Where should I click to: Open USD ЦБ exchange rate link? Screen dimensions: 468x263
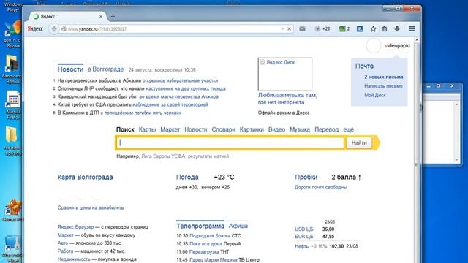(x=304, y=229)
